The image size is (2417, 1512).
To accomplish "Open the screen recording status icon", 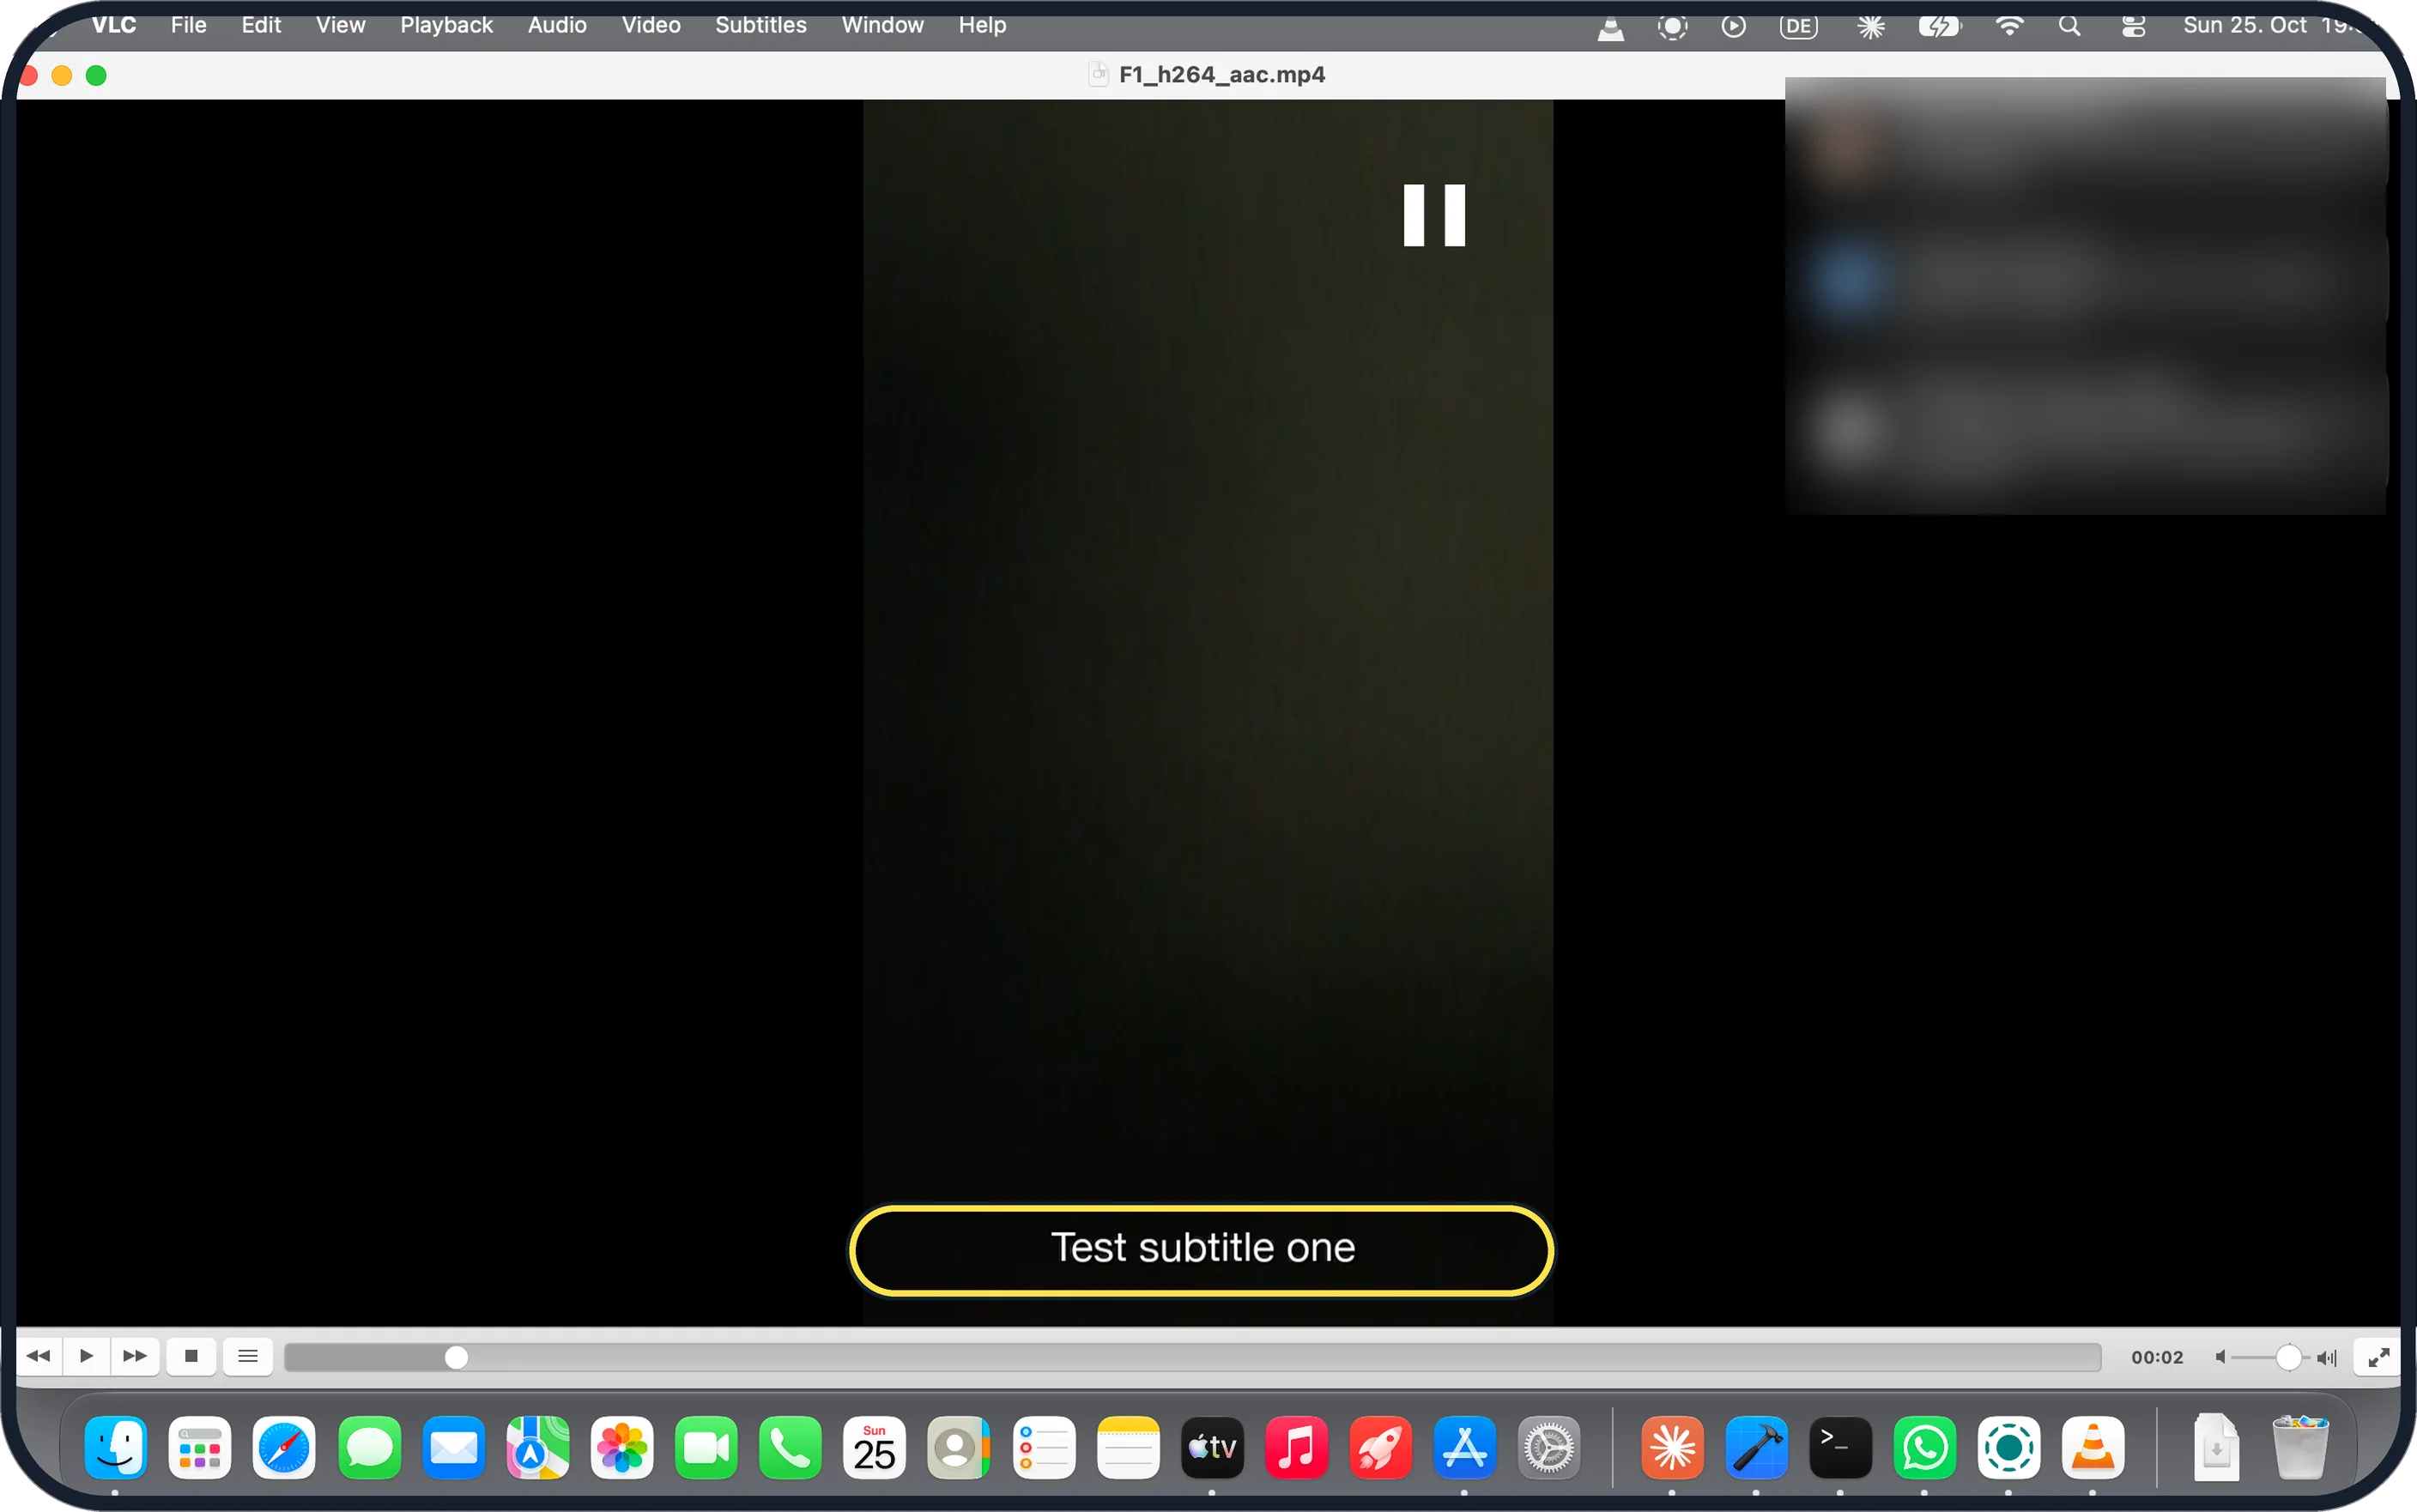I will 1672,27.
